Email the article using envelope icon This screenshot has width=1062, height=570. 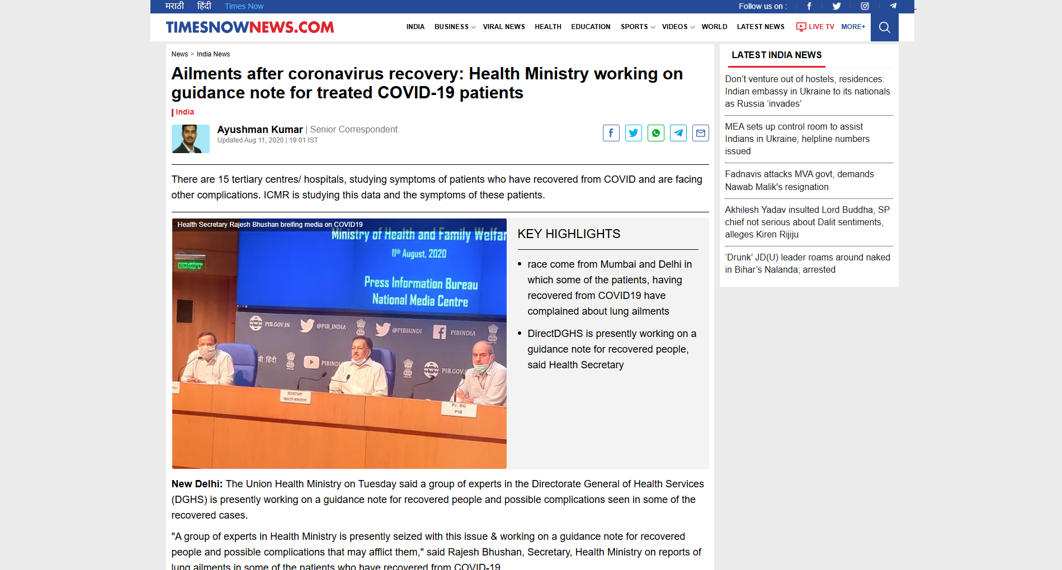700,133
